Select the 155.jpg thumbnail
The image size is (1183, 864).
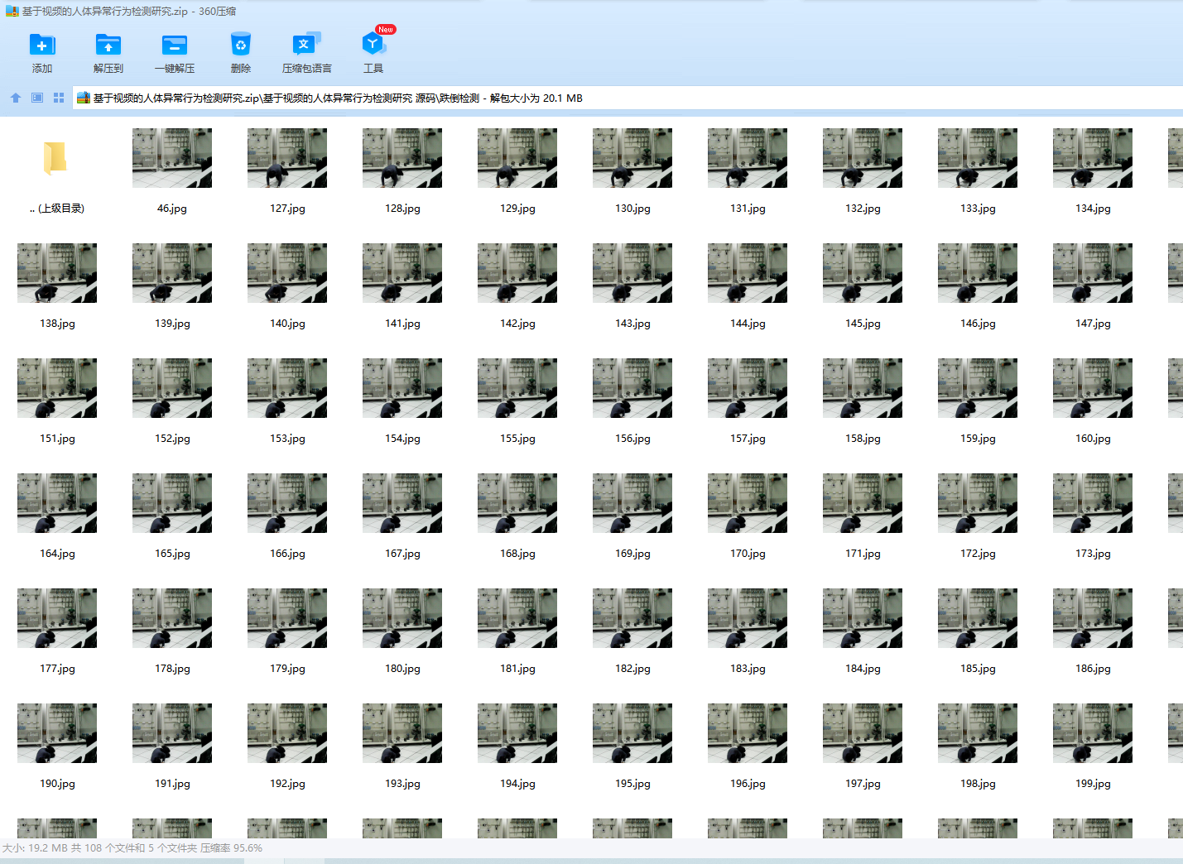click(517, 388)
